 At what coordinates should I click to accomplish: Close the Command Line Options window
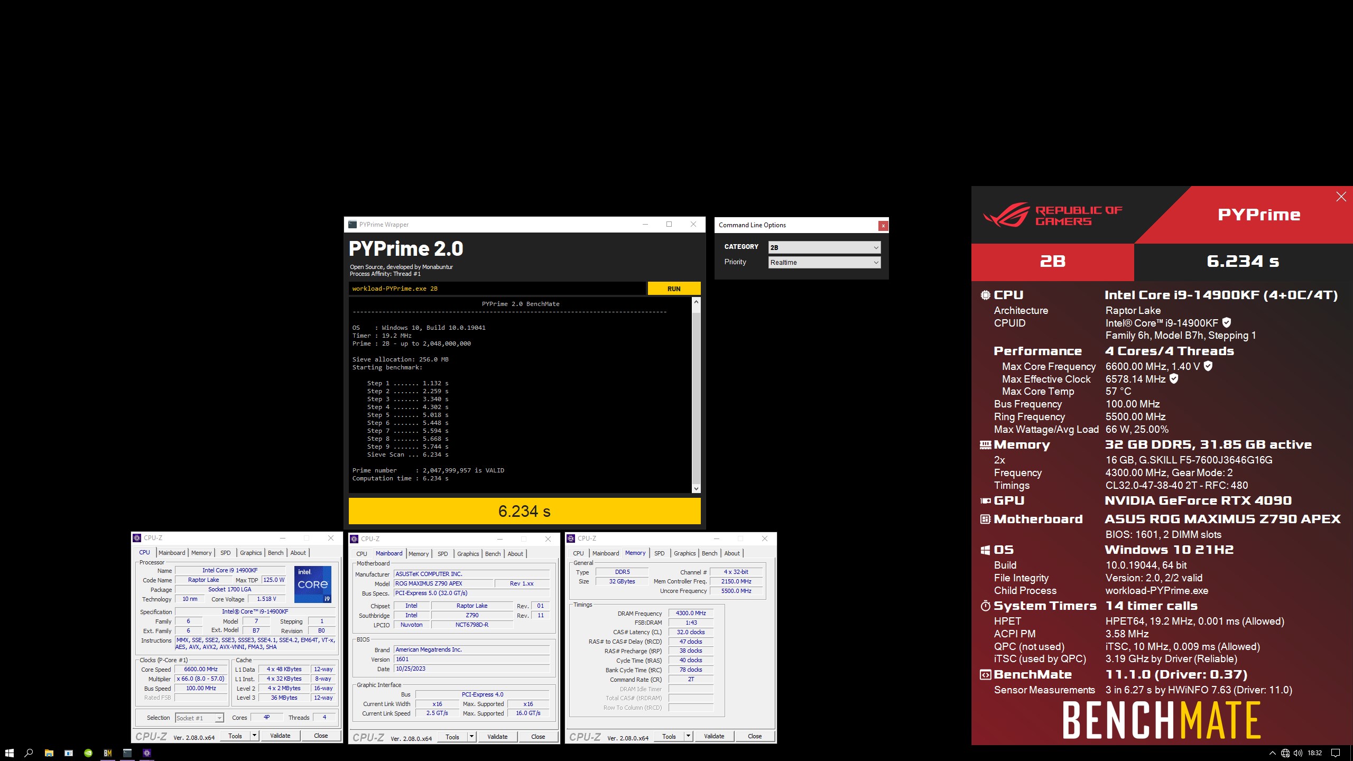(883, 226)
